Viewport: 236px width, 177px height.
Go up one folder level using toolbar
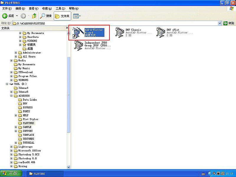34,16
